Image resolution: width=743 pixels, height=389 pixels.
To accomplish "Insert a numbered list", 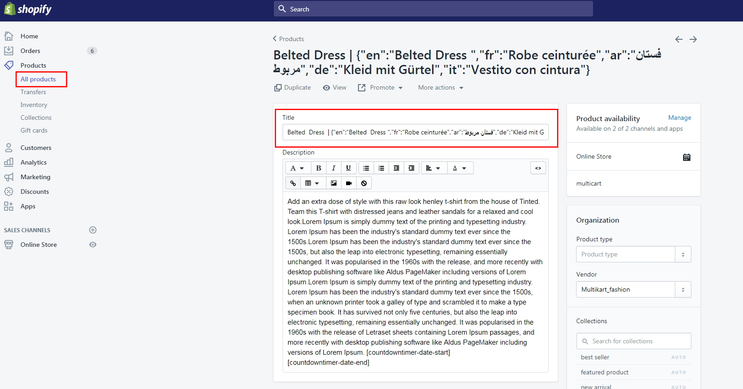I will [x=381, y=168].
